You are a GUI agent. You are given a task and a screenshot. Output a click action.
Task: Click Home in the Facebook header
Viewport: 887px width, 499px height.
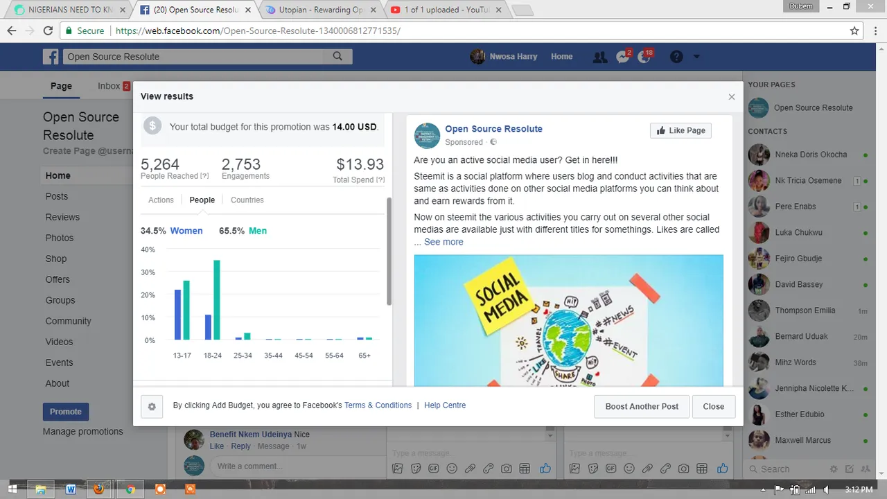562,57
